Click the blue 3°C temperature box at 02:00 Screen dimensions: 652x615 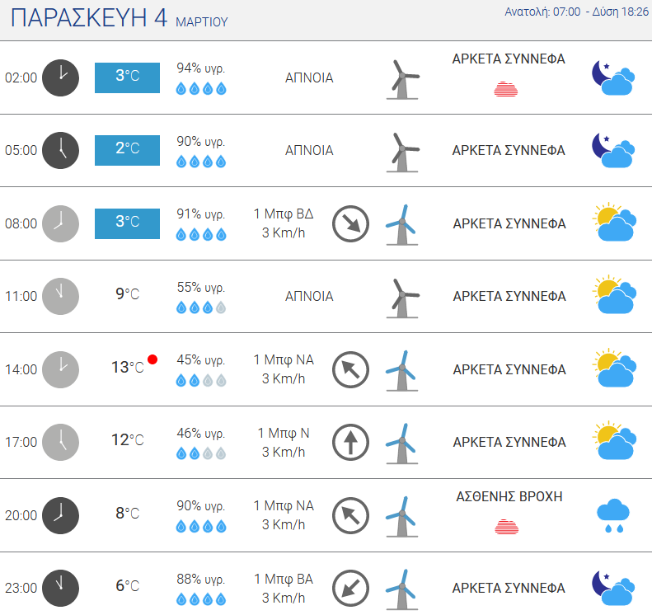[x=127, y=77]
